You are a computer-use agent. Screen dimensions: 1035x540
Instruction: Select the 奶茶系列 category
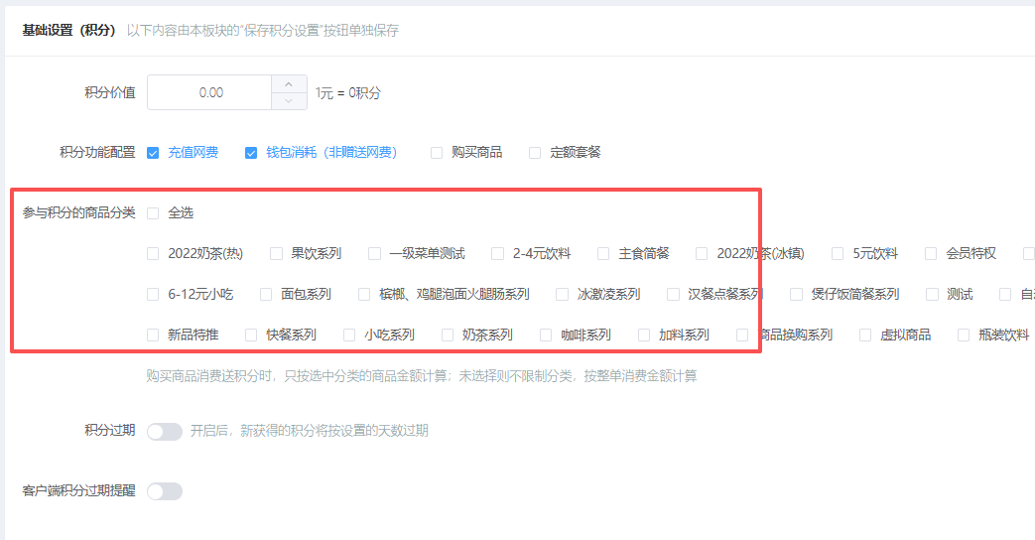pos(448,336)
